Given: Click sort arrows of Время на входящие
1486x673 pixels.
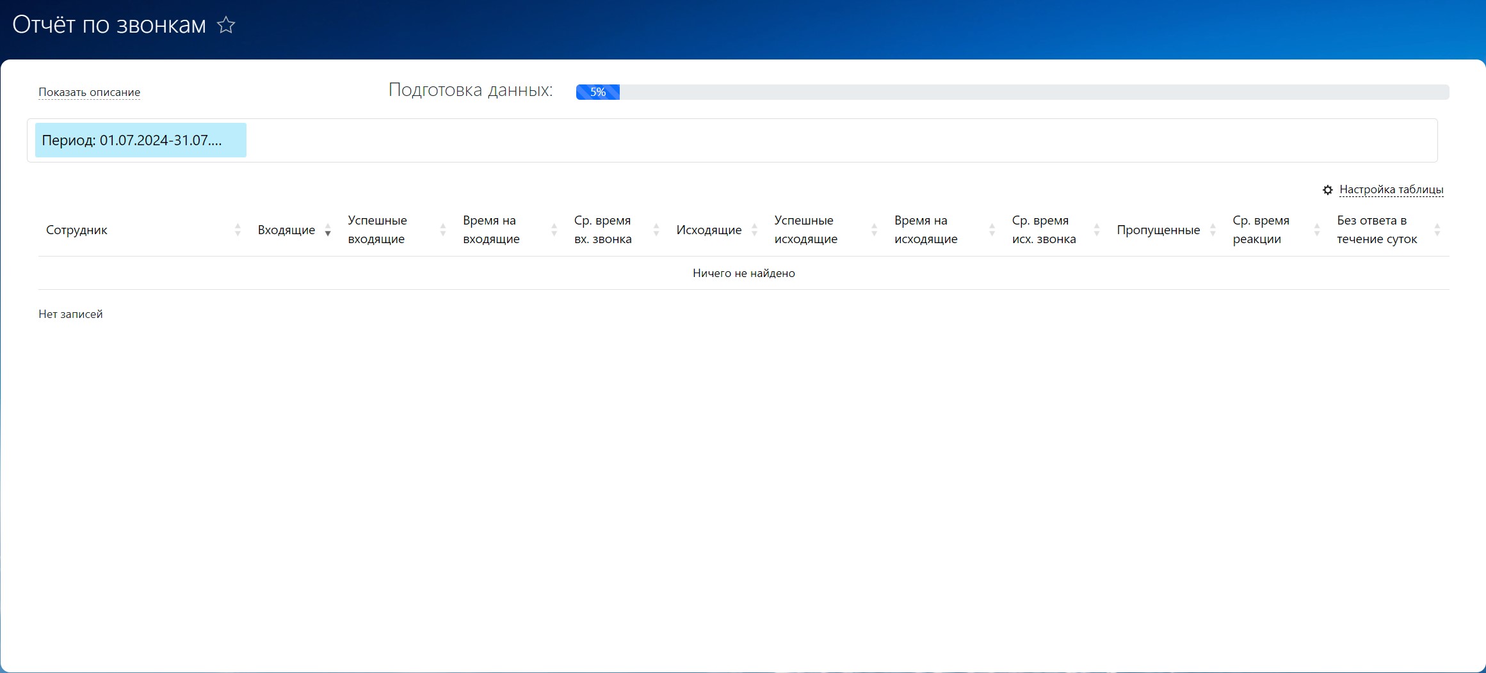Looking at the screenshot, I should tap(554, 230).
